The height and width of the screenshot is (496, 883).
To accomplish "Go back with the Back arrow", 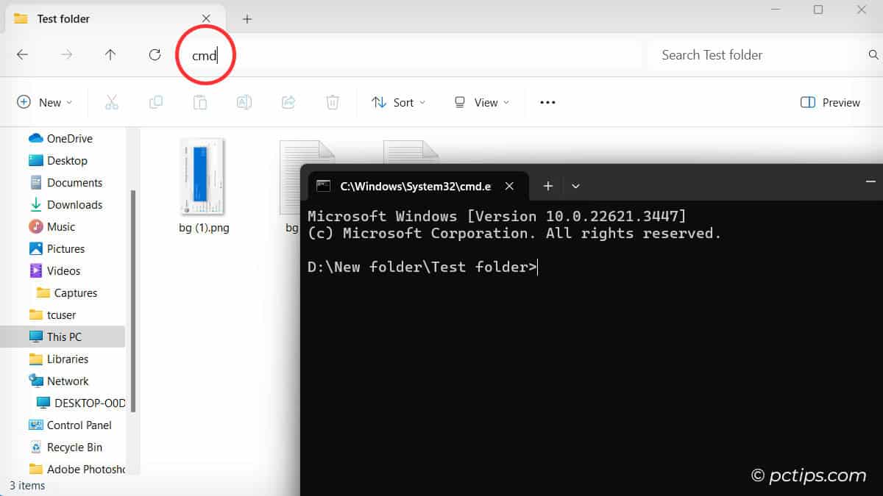I will [22, 54].
